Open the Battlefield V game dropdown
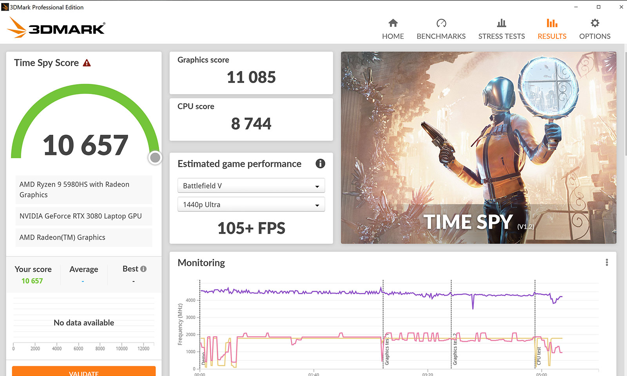This screenshot has width=627, height=376. coord(251,186)
